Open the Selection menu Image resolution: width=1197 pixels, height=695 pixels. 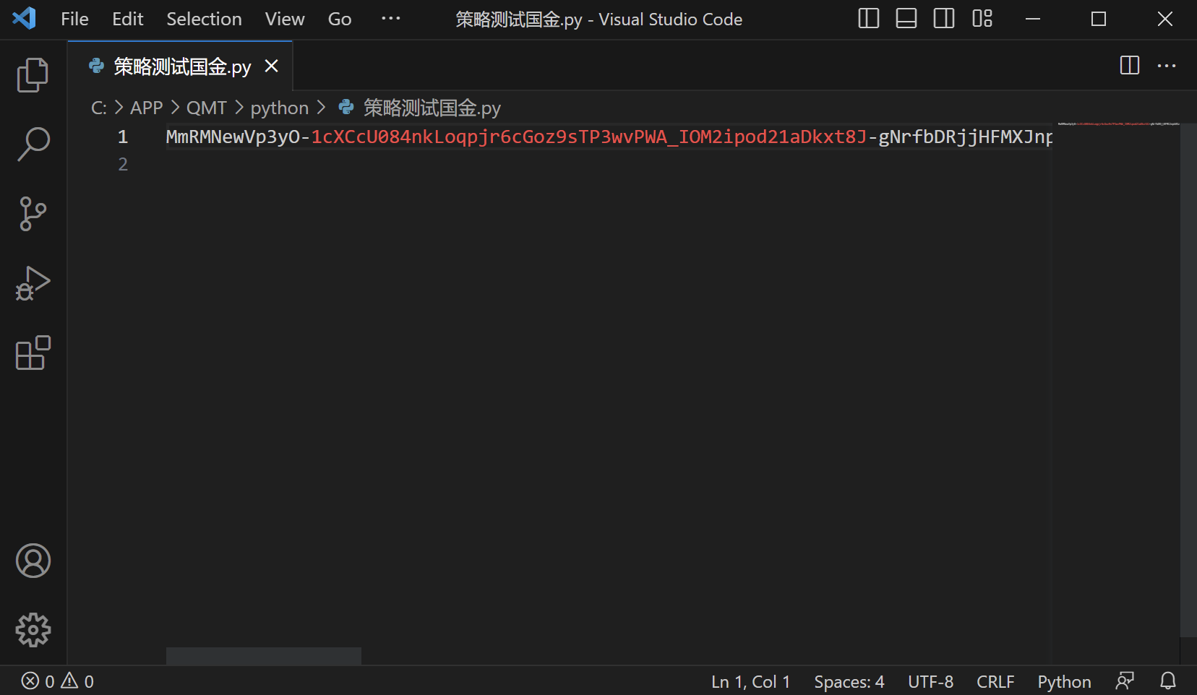[x=204, y=19]
